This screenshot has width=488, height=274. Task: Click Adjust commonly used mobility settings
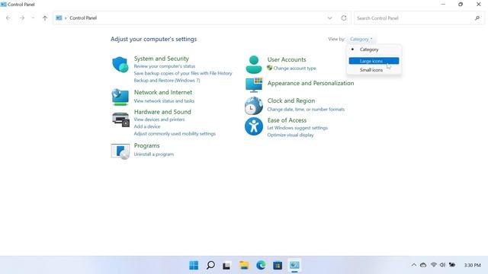175,134
